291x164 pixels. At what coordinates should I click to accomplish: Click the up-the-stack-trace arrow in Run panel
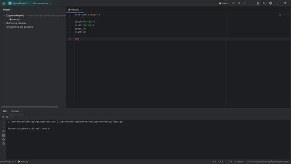pyautogui.click(x=3, y=123)
